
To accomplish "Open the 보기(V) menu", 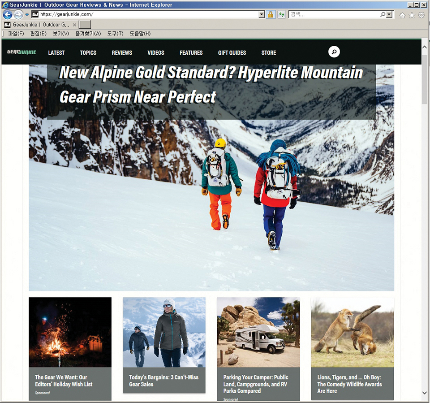I will tap(61, 34).
